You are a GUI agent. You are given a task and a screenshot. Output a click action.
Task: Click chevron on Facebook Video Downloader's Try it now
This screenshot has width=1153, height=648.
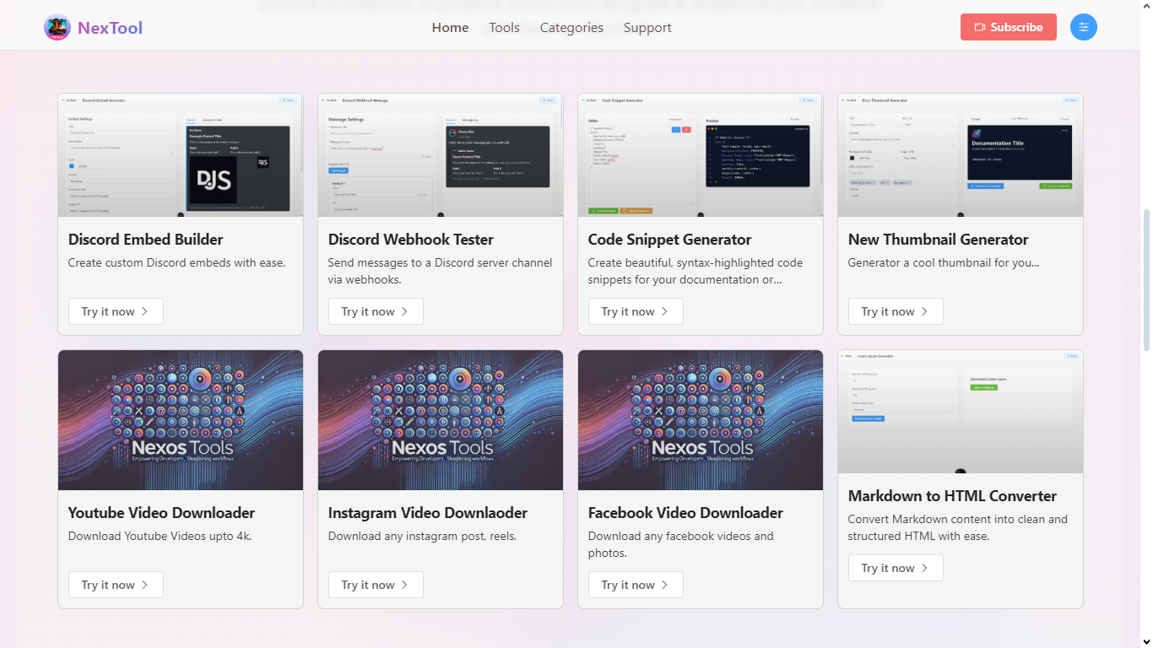(x=665, y=585)
